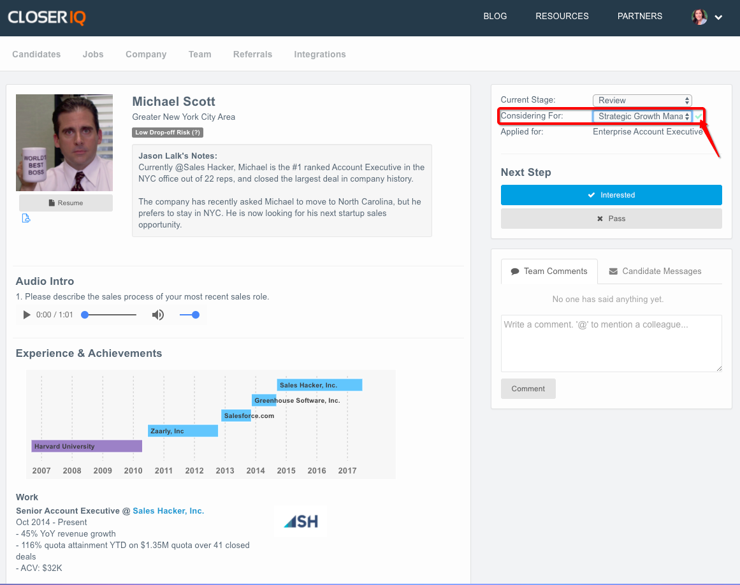740x585 pixels.
Task: Mark candidate as Interested
Action: (611, 195)
